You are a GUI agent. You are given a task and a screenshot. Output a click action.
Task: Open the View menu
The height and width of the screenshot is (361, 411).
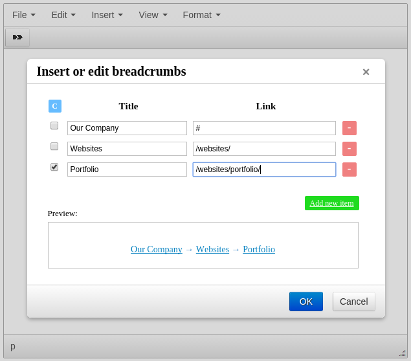pos(153,15)
